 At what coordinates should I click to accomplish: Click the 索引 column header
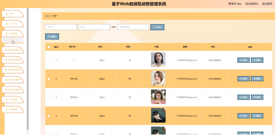coord(56,47)
